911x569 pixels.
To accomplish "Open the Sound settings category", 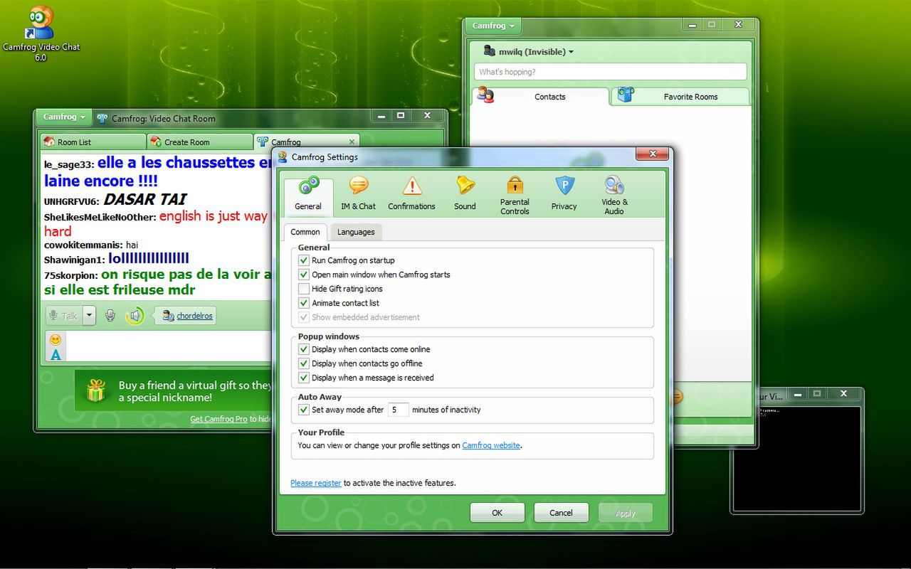I will point(465,195).
